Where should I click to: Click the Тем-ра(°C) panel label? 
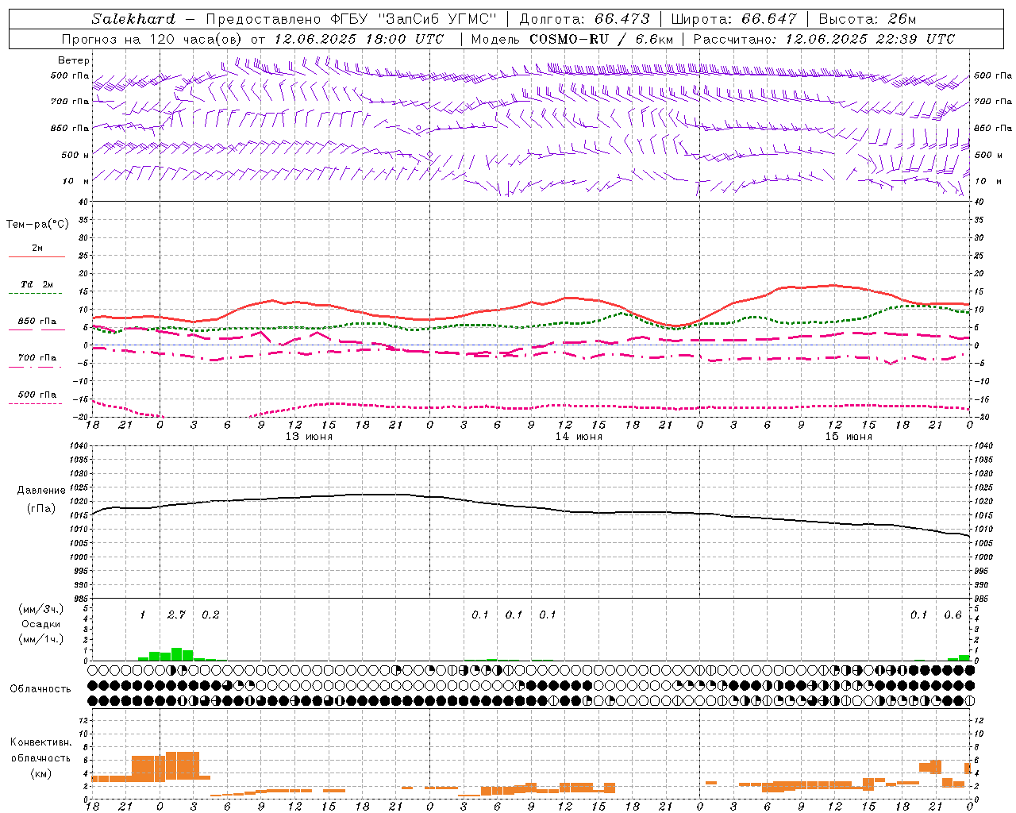tap(37, 225)
